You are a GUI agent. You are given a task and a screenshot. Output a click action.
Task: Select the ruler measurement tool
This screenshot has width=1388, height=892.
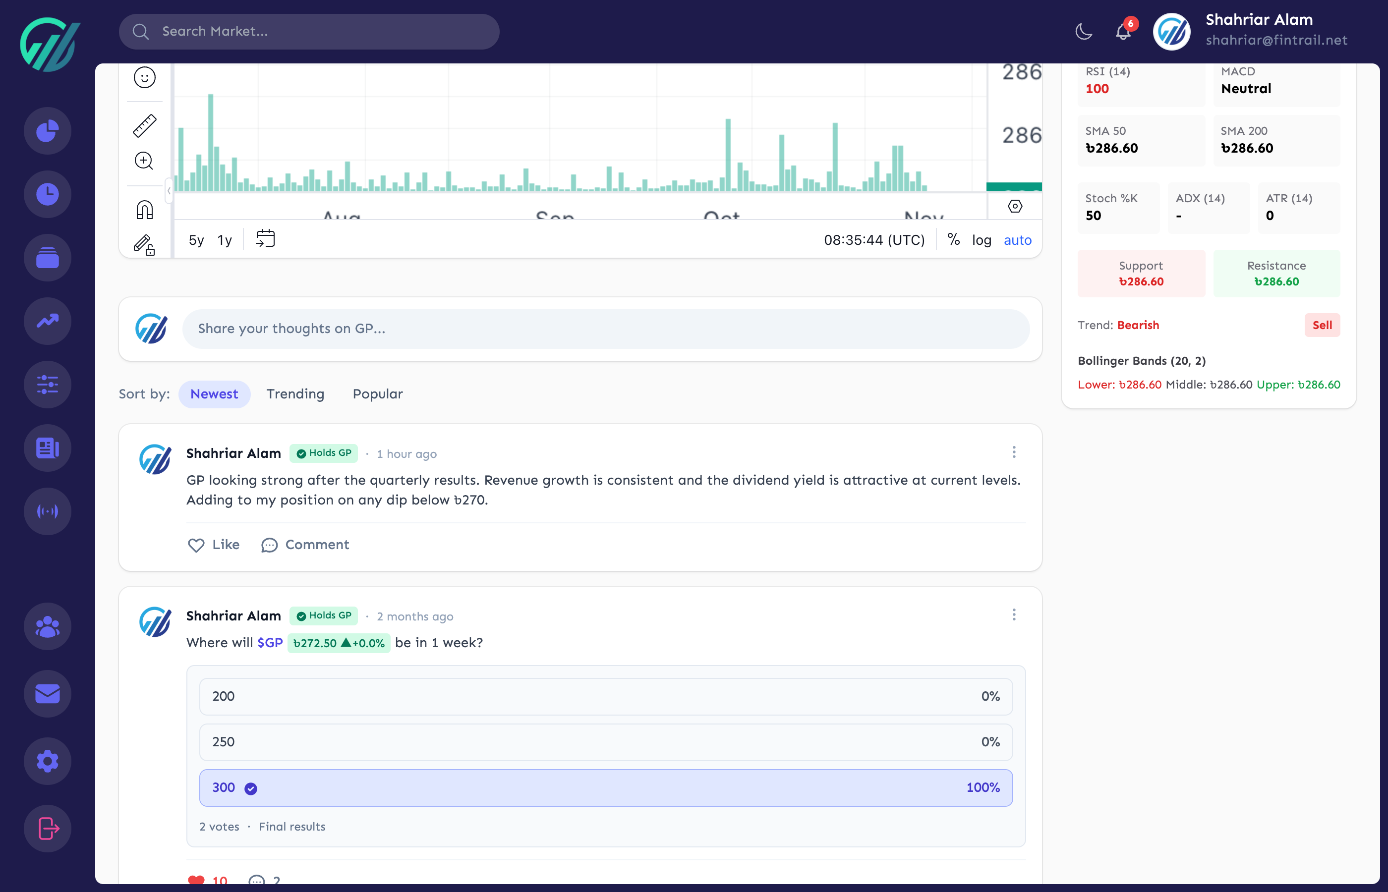coord(144,126)
